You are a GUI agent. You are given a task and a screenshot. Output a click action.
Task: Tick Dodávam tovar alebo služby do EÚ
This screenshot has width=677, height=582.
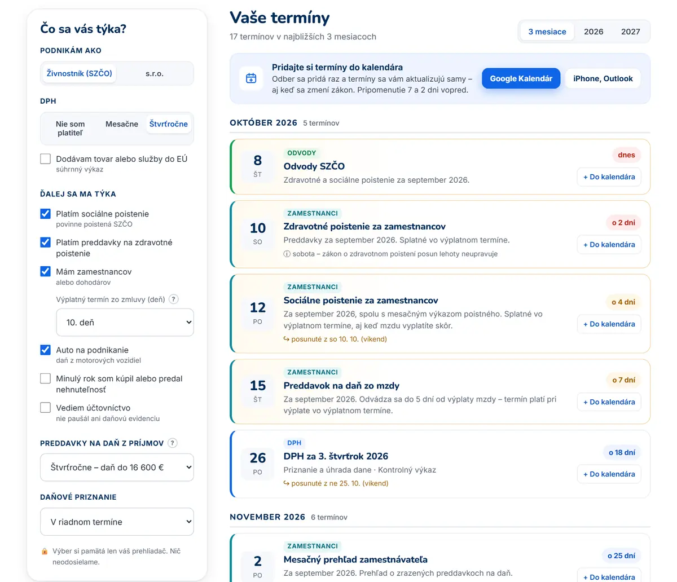coord(46,159)
